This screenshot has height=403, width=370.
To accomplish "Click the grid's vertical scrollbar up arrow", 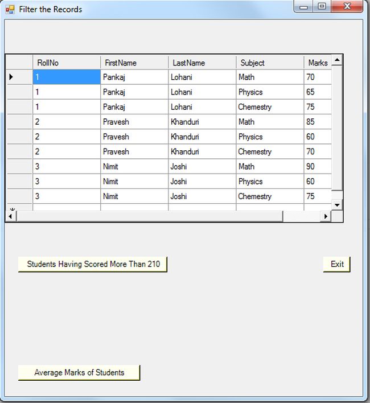I will (x=337, y=60).
